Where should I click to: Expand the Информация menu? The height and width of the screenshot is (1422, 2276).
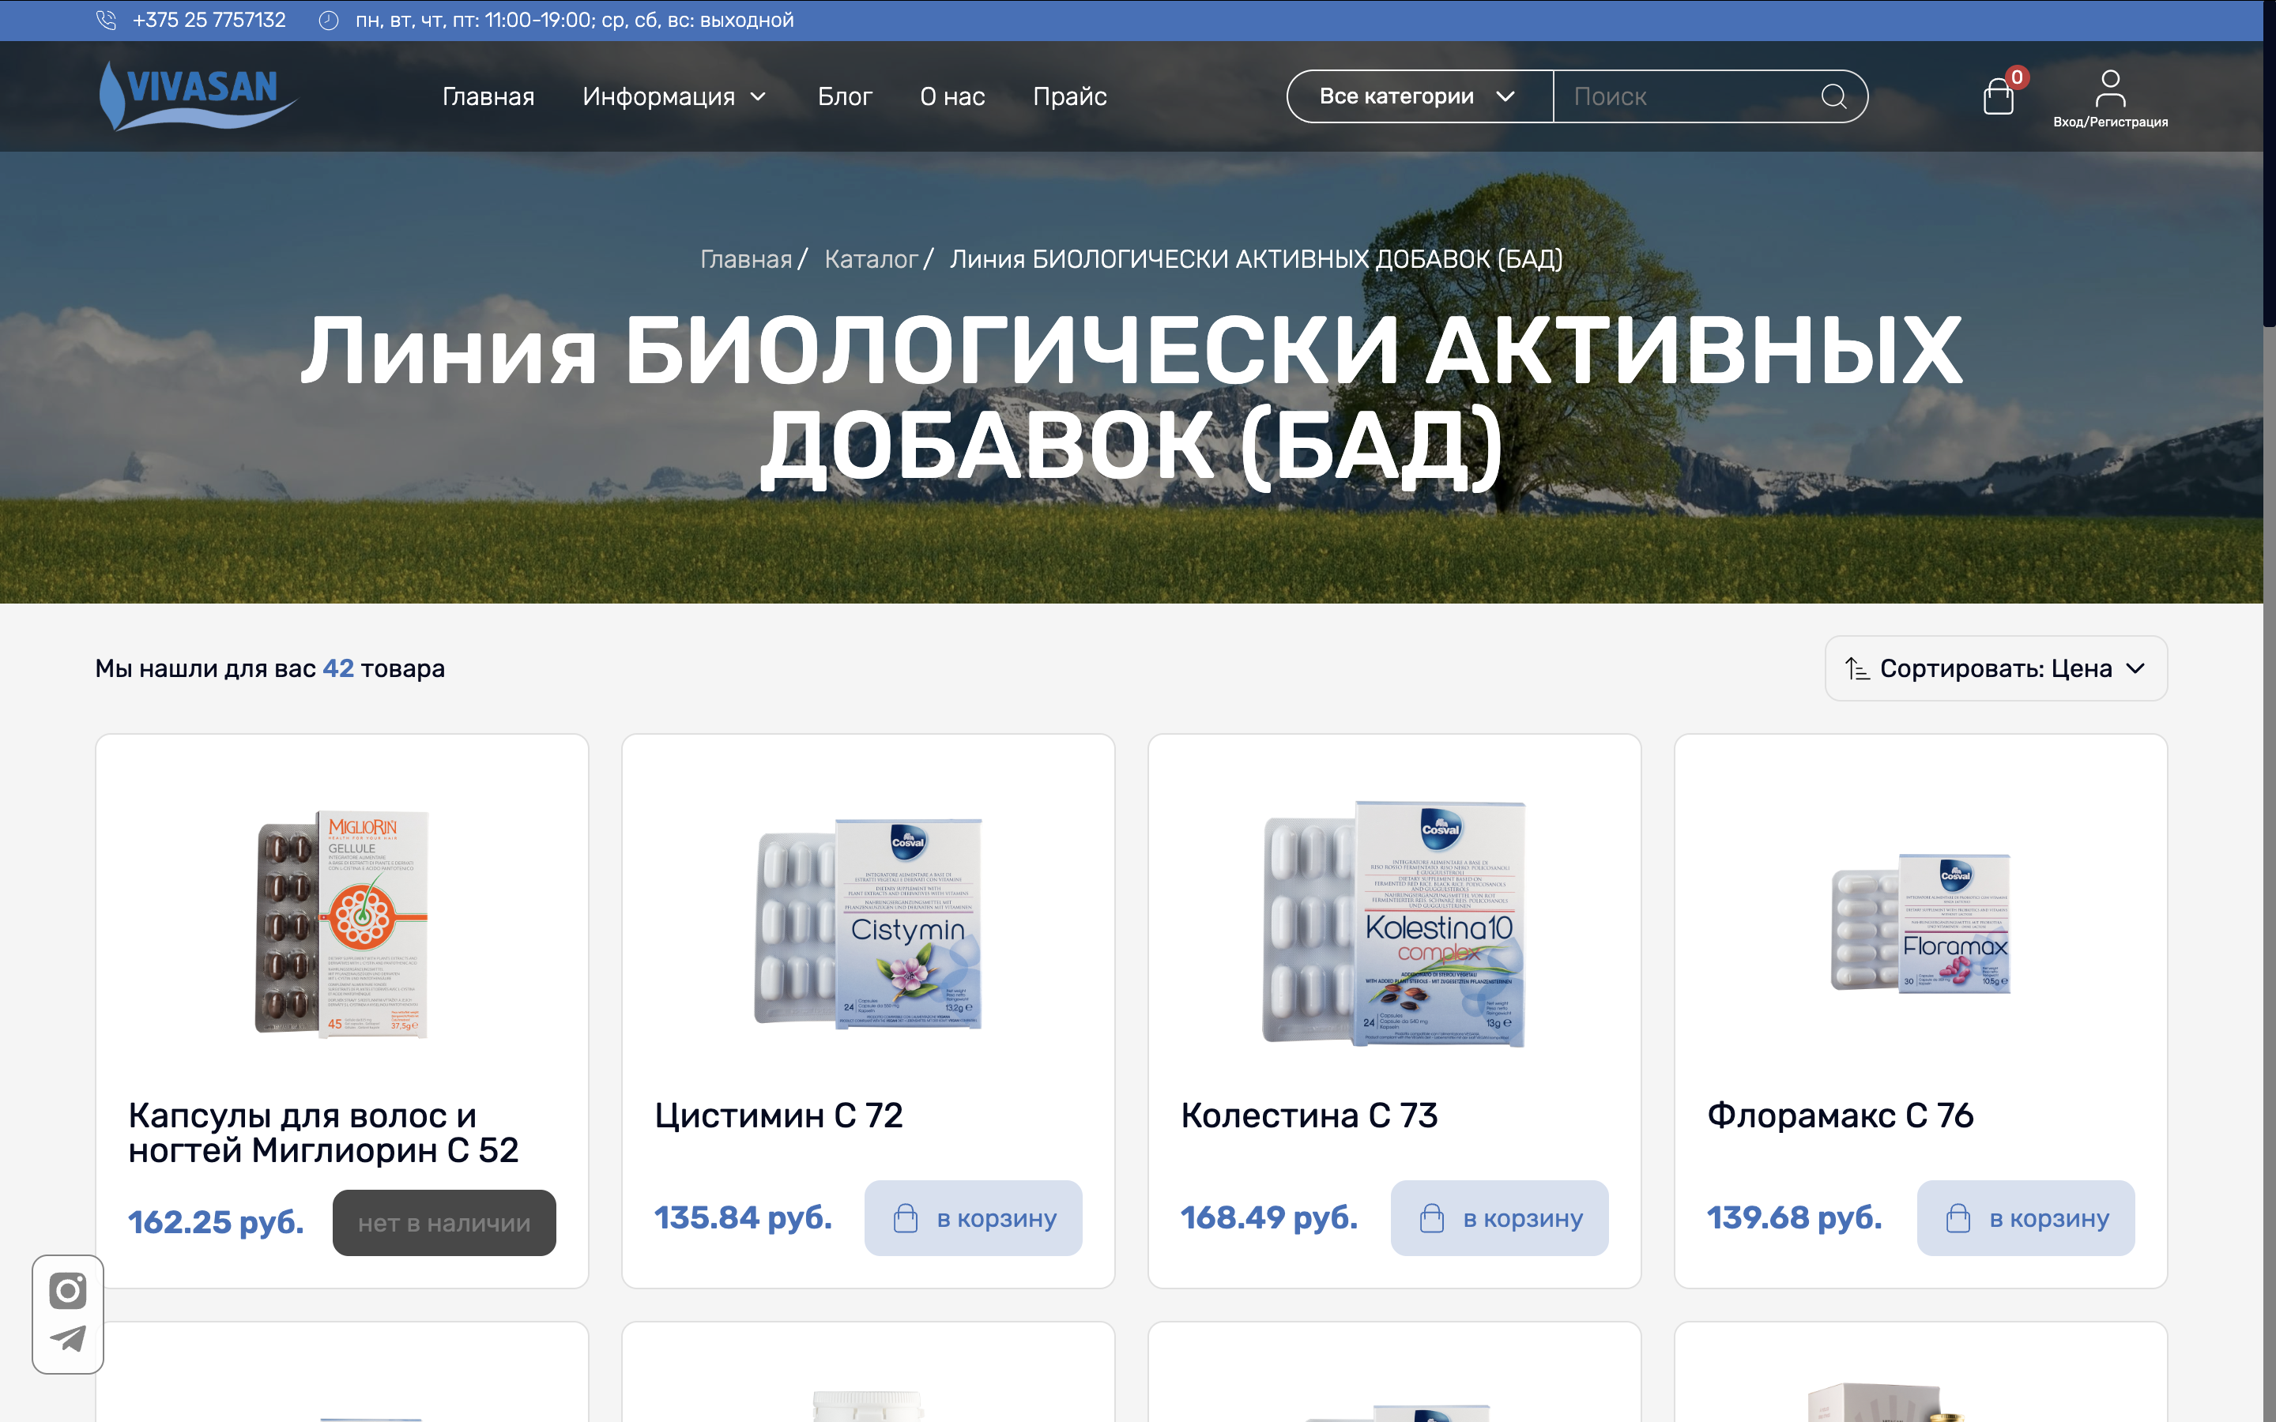pyautogui.click(x=674, y=96)
